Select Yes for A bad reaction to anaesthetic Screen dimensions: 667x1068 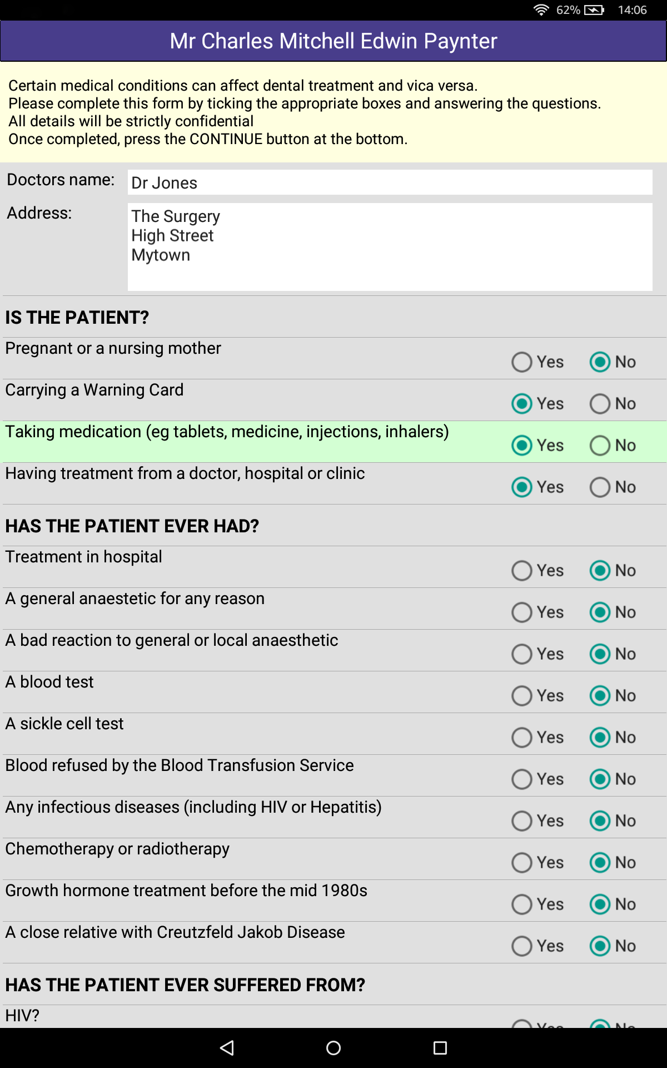click(521, 654)
